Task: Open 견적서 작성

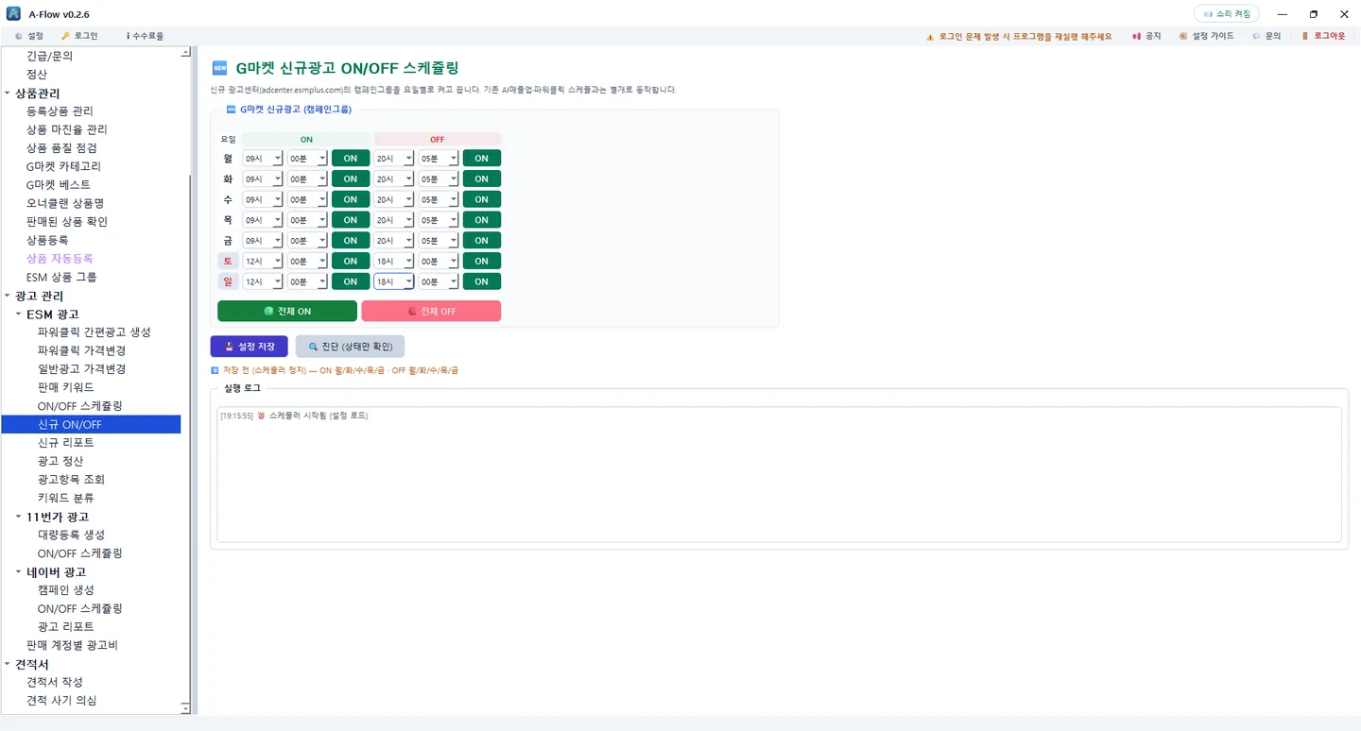Action: click(55, 682)
